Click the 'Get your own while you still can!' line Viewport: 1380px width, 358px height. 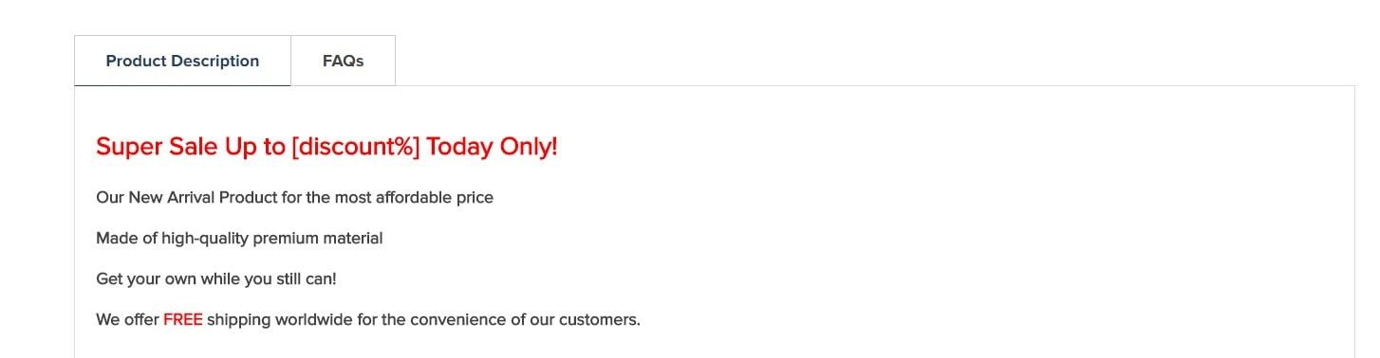(216, 279)
